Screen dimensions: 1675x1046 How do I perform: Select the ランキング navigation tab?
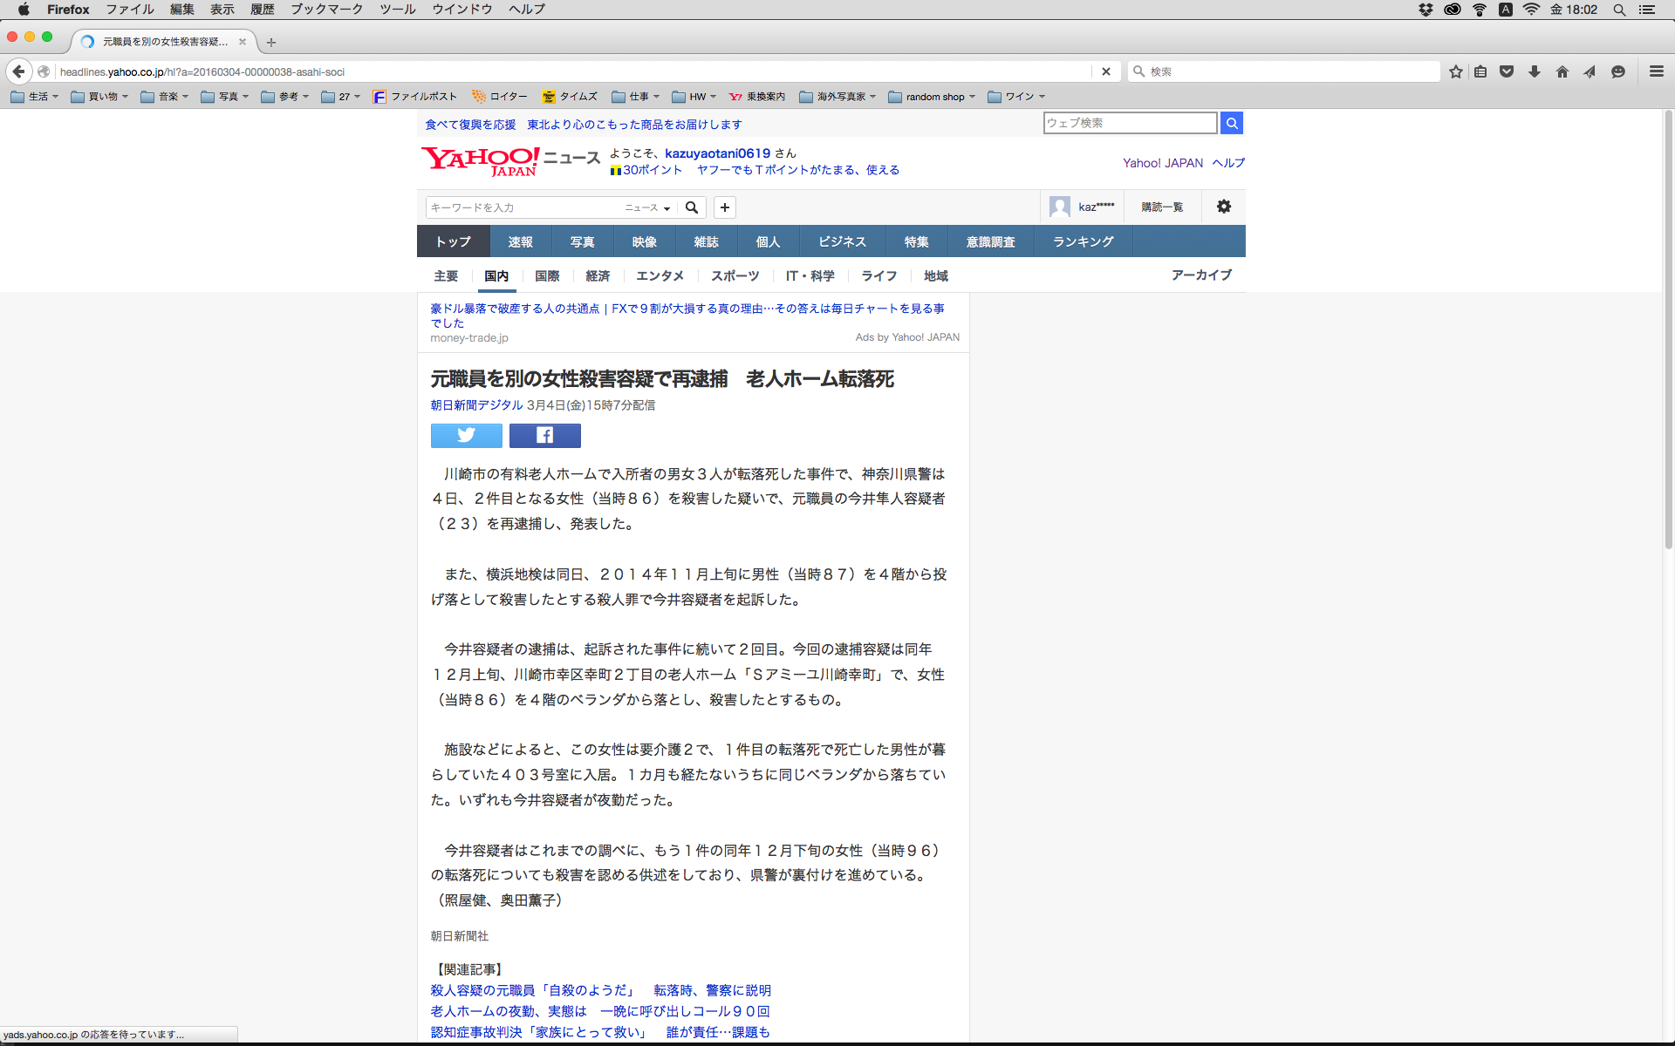tap(1083, 241)
